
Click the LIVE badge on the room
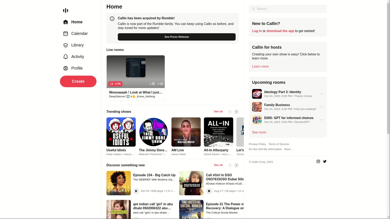(115, 84)
